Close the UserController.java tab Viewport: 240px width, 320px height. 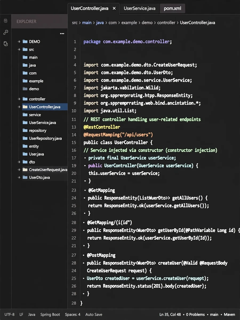[x=114, y=8]
